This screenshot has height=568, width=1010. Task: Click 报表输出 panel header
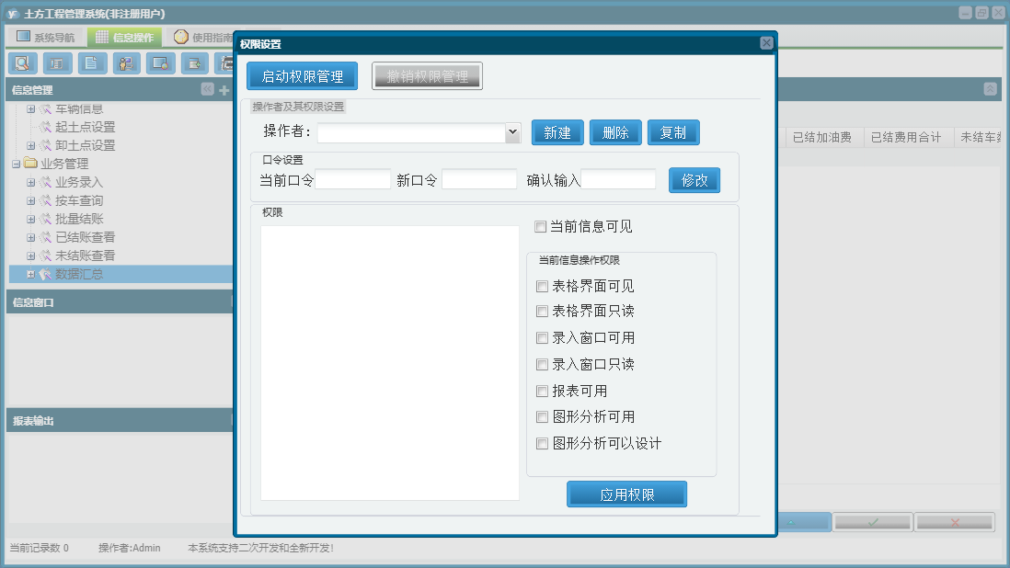point(120,421)
